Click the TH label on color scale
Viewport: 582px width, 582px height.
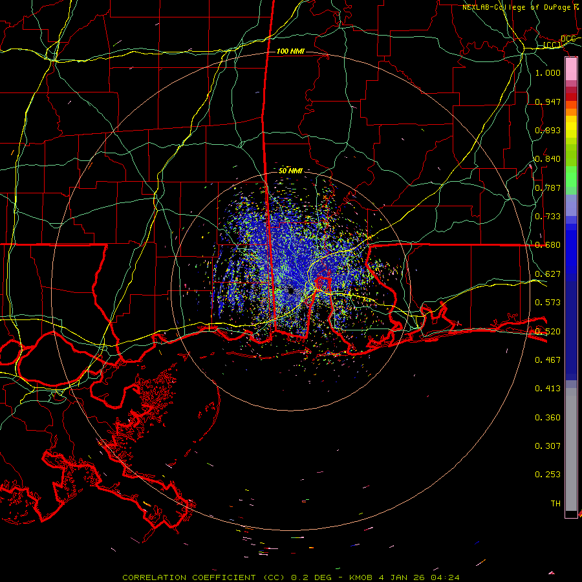tap(555, 503)
